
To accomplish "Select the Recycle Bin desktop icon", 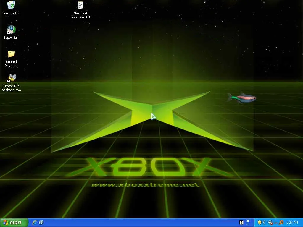I will click(x=11, y=8).
